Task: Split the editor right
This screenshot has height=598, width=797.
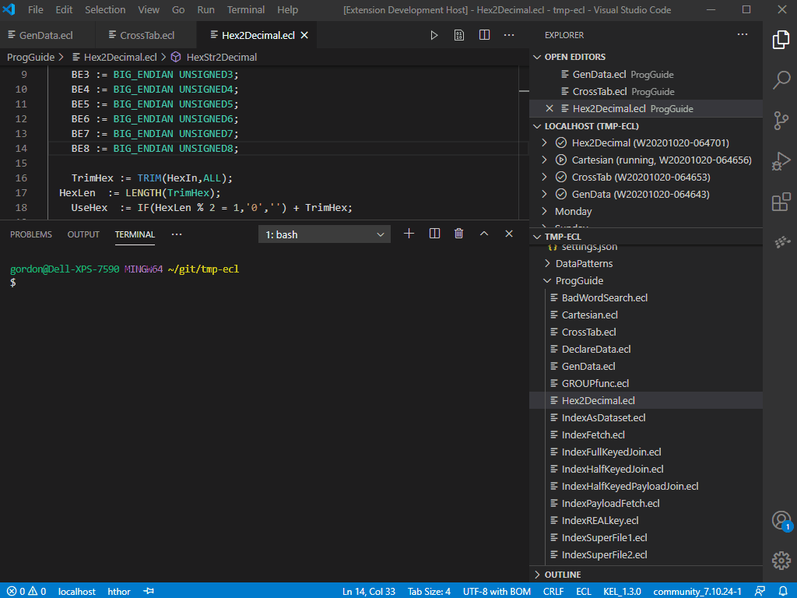Action: (484, 36)
